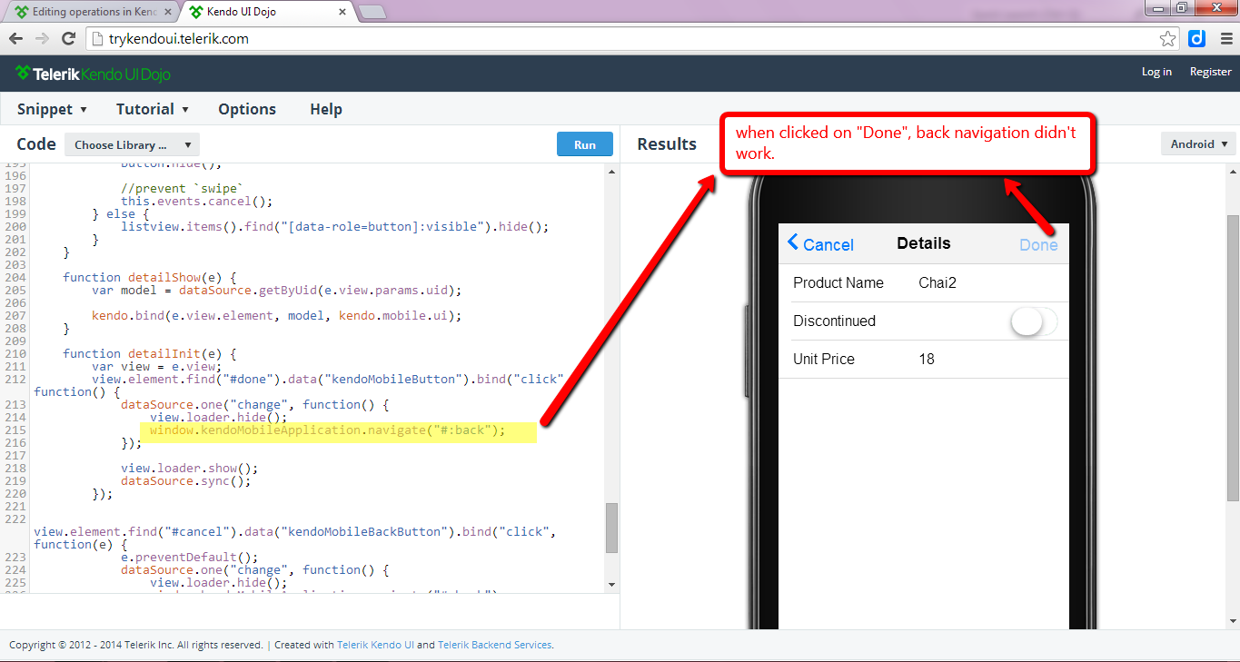Click line number 204 in the gutter
Screen dimensions: 1240x662
pos(15,277)
